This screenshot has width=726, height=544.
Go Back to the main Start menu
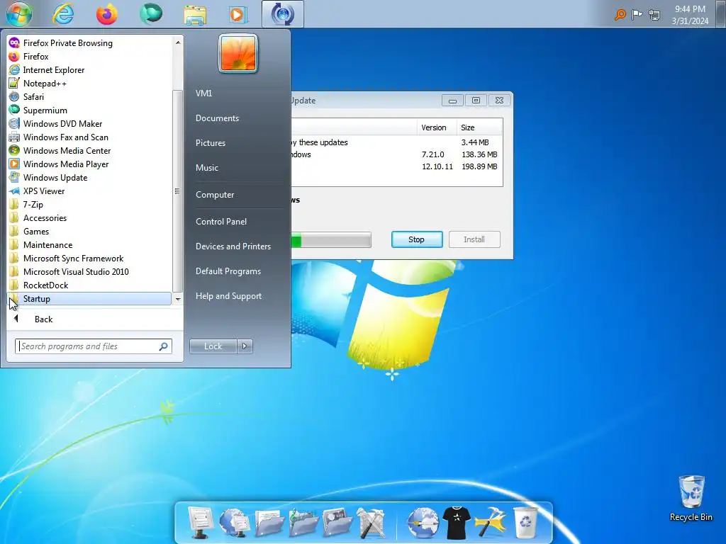point(95,319)
